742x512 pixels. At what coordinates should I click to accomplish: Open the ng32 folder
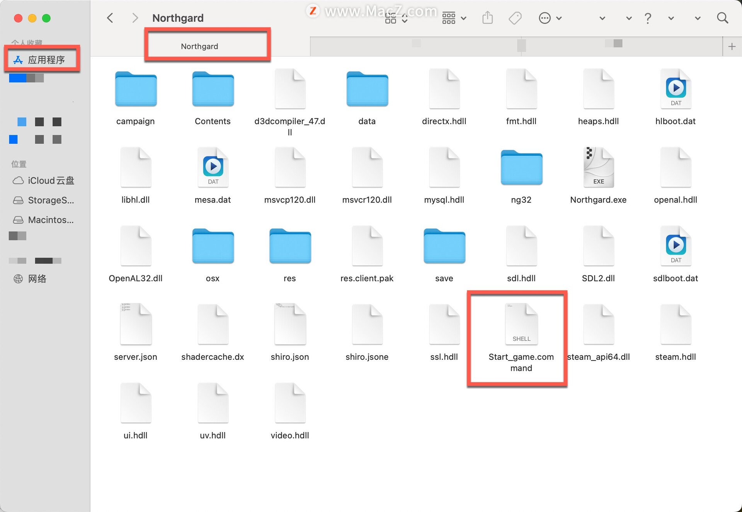click(521, 168)
